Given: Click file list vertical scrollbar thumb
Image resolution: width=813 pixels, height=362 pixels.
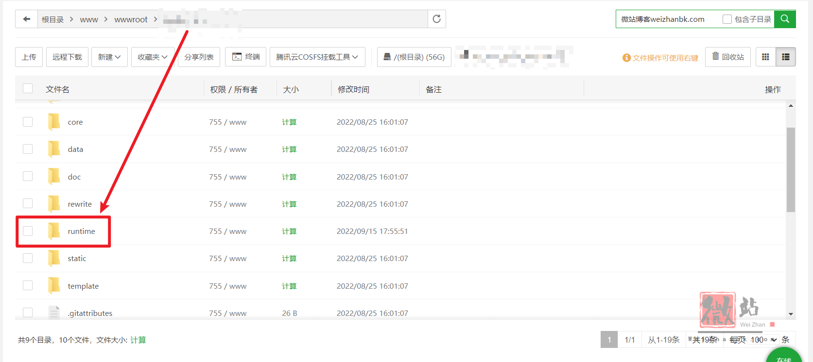Looking at the screenshot, I should [791, 170].
